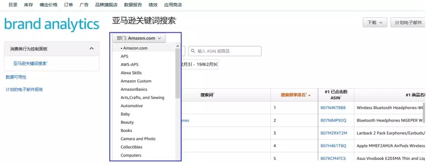
Task: Open 计划的电子邮件报告 link
Action: pyautogui.click(x=24, y=89)
